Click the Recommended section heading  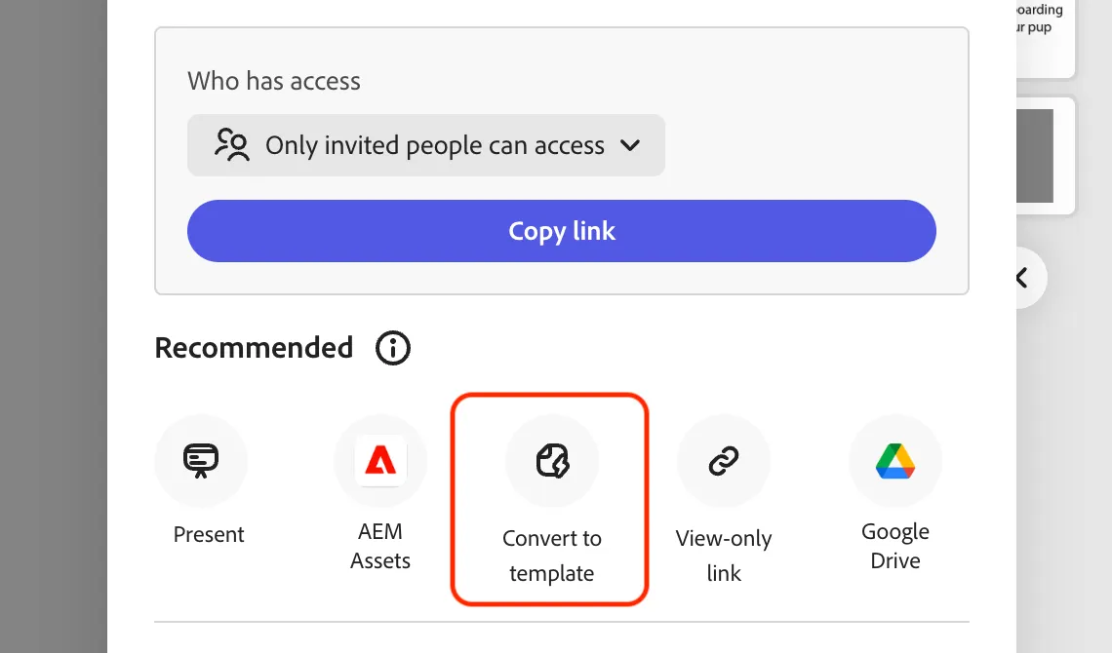click(254, 348)
